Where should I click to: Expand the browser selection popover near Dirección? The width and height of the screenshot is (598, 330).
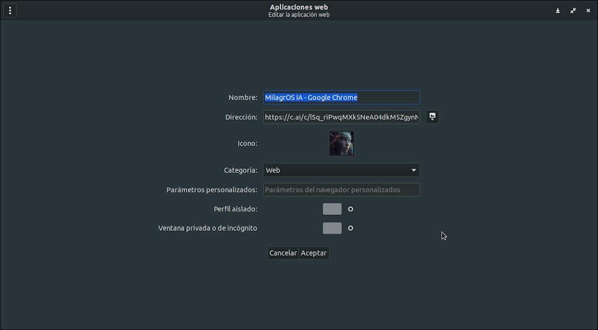tap(432, 117)
